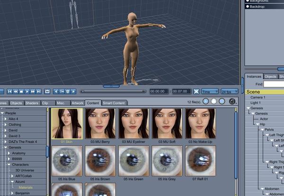This screenshot has width=284, height=196.
Task: Click the timeline scrubber bar
Action: click(113, 92)
